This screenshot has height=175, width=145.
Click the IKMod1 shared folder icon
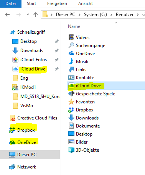[x=15, y=87]
